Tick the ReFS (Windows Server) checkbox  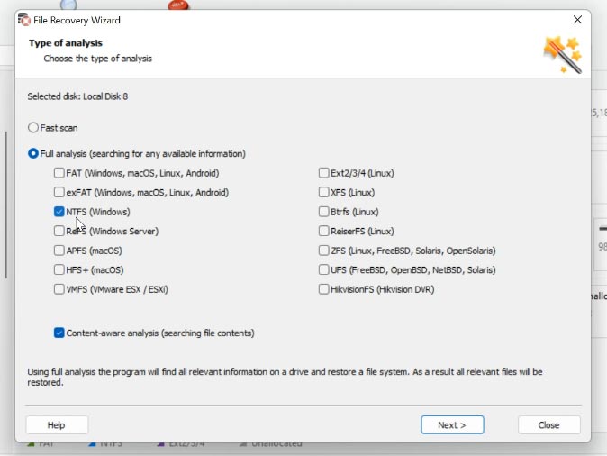[59, 231]
